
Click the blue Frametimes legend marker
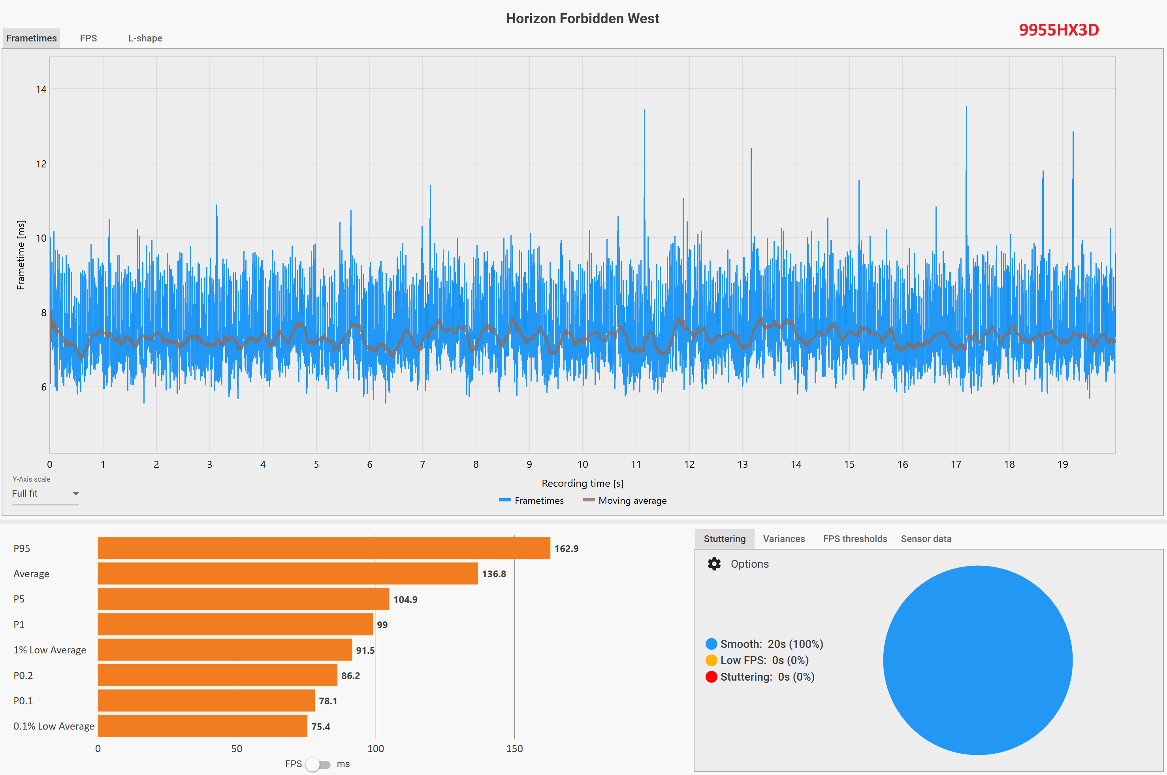(x=504, y=500)
